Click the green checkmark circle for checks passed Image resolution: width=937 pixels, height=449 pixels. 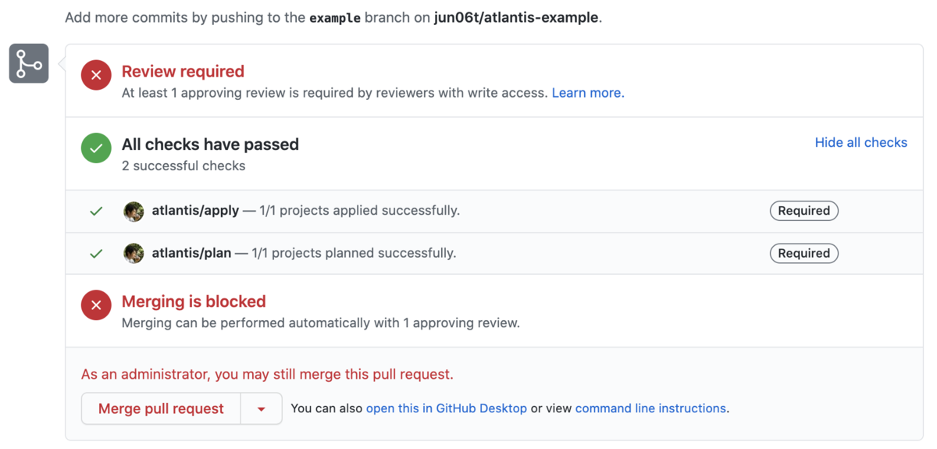pyautogui.click(x=96, y=148)
